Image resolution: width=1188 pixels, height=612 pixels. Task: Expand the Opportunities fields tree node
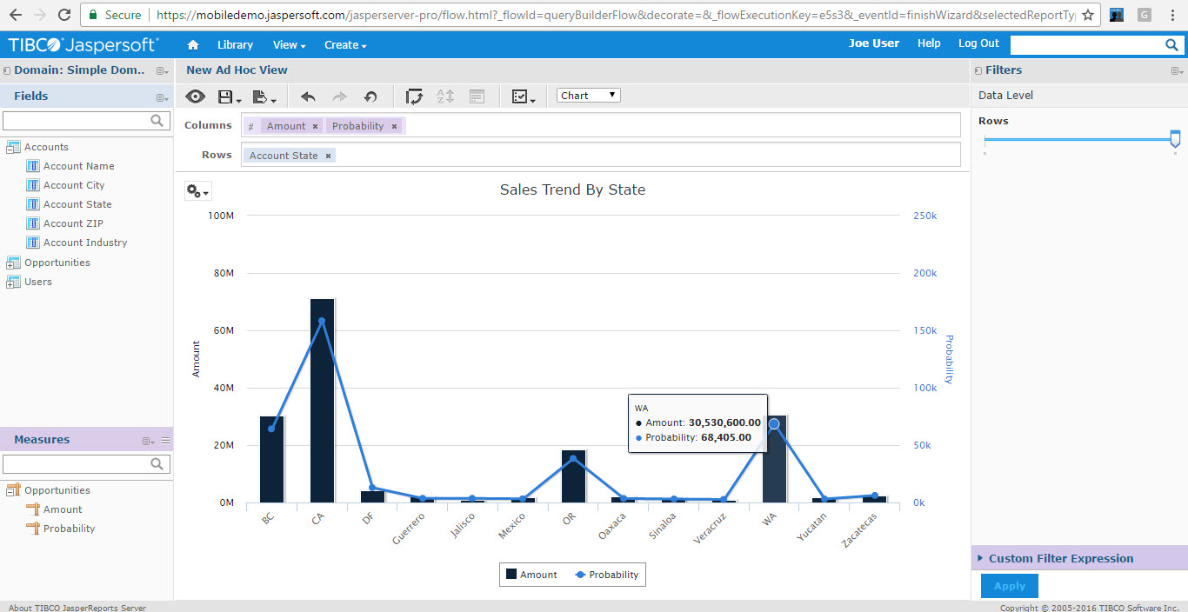point(13,263)
